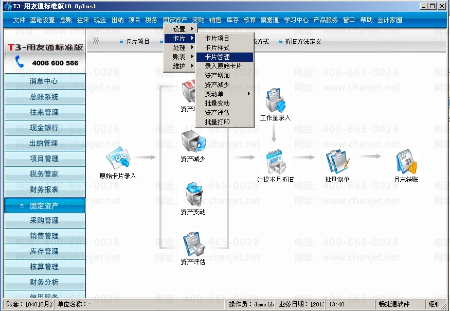Open 财务报表 module

click(45, 189)
